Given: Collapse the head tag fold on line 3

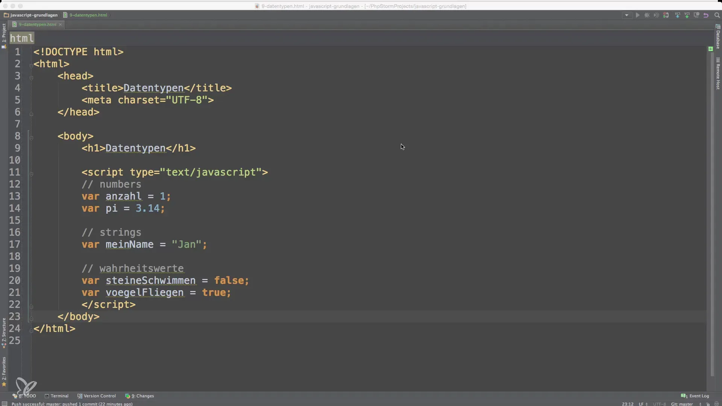Looking at the screenshot, I should click(31, 77).
